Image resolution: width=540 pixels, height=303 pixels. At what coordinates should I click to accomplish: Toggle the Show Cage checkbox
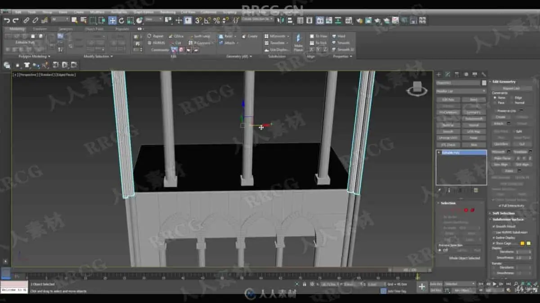click(x=494, y=243)
